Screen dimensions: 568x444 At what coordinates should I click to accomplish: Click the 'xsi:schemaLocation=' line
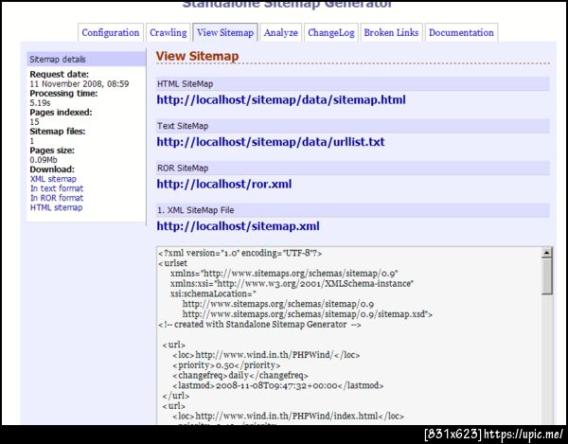click(x=213, y=293)
